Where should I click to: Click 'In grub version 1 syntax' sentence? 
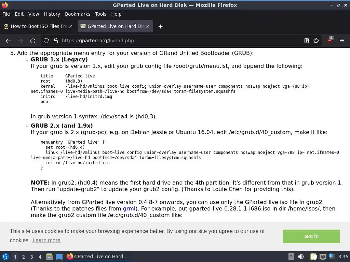[x=94, y=117]
